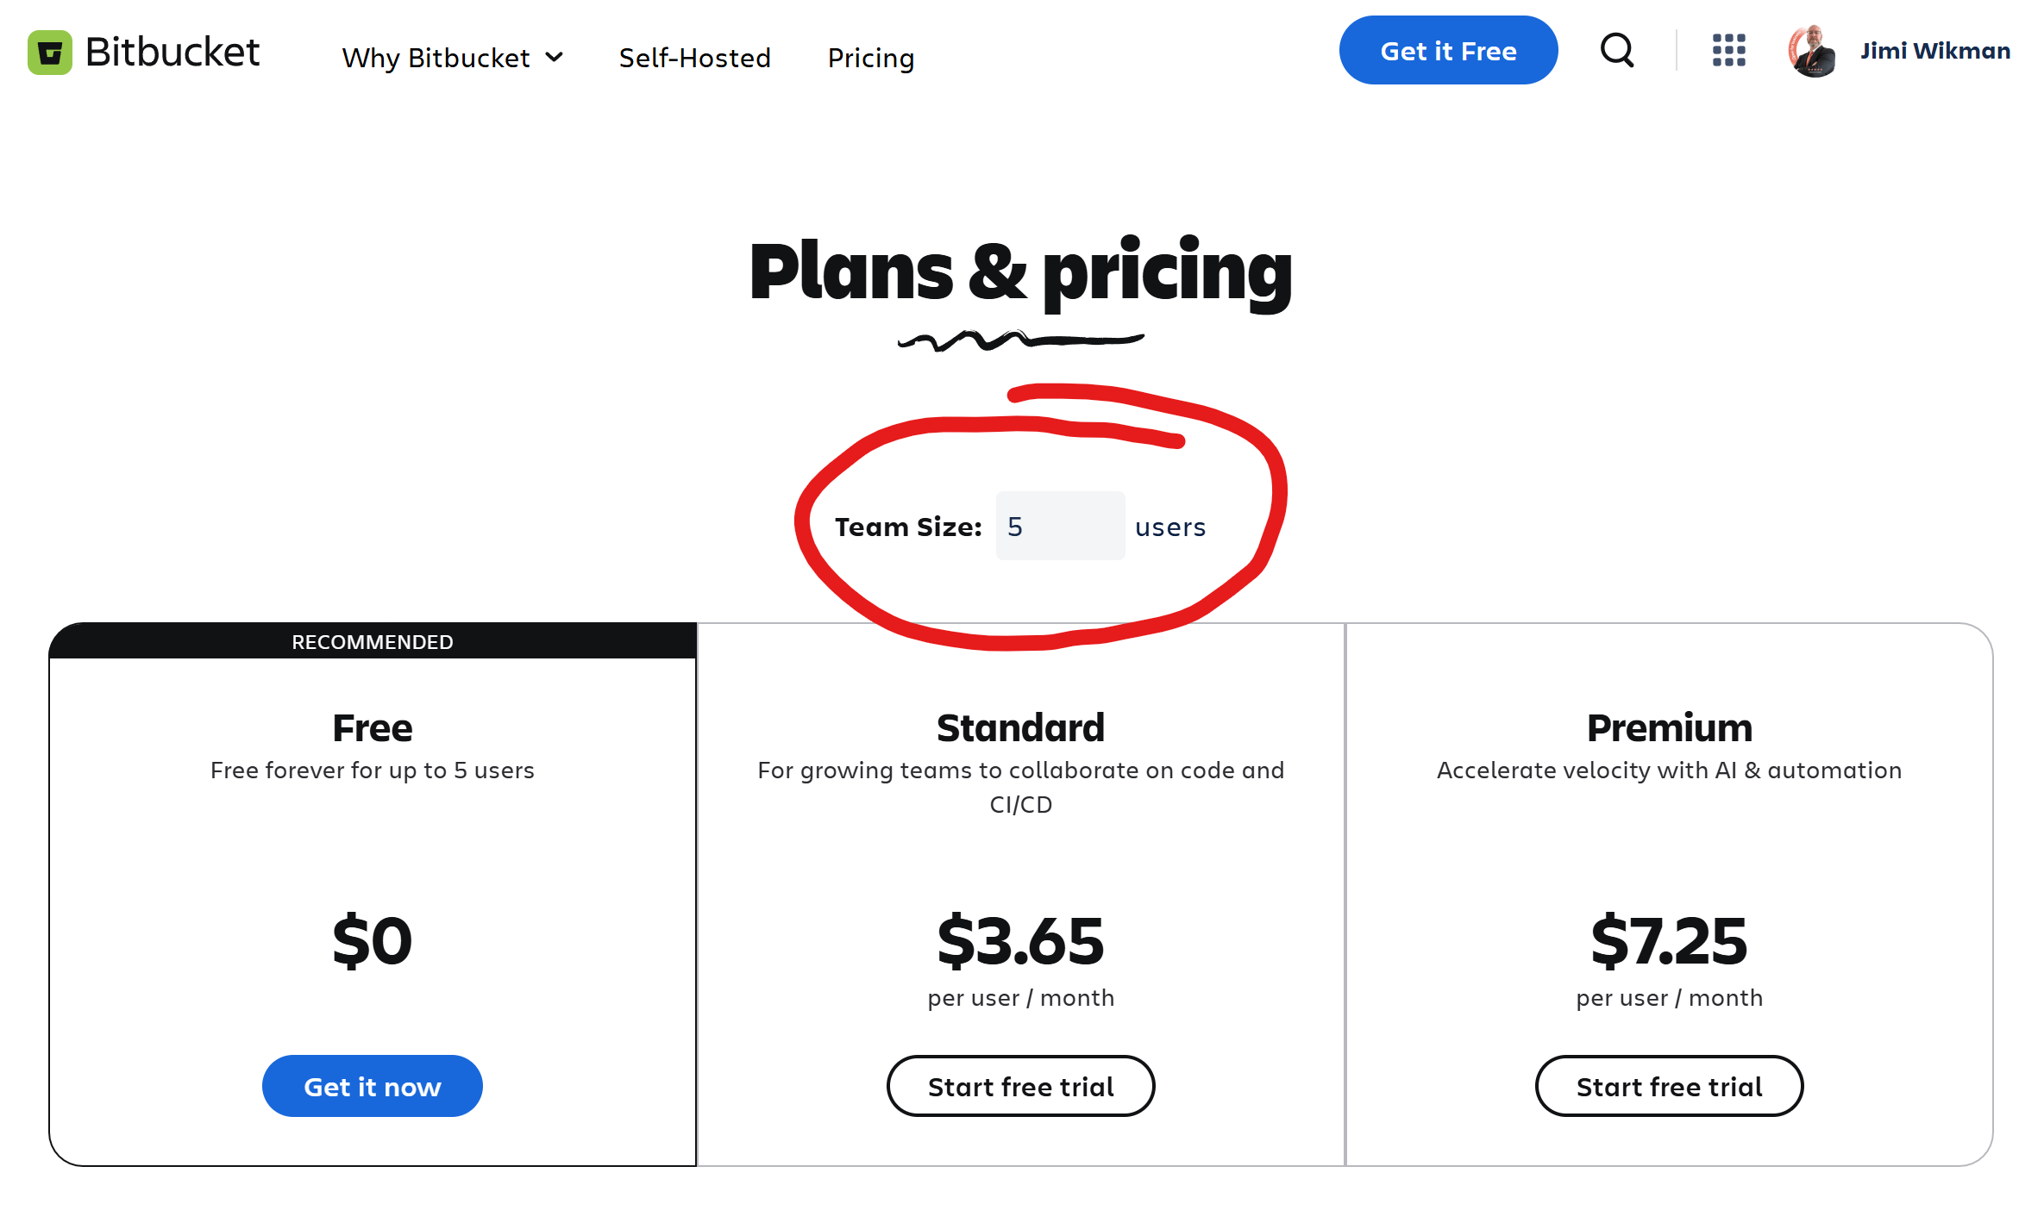
Task: Open the Why Bitbucket menu
Action: (x=436, y=58)
